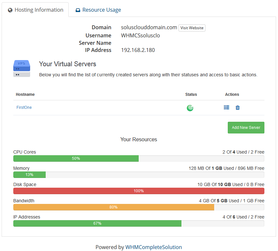The width and height of the screenshot is (278, 251).
Task: Click the Your Virtual Servers heading
Action: [x=67, y=64]
